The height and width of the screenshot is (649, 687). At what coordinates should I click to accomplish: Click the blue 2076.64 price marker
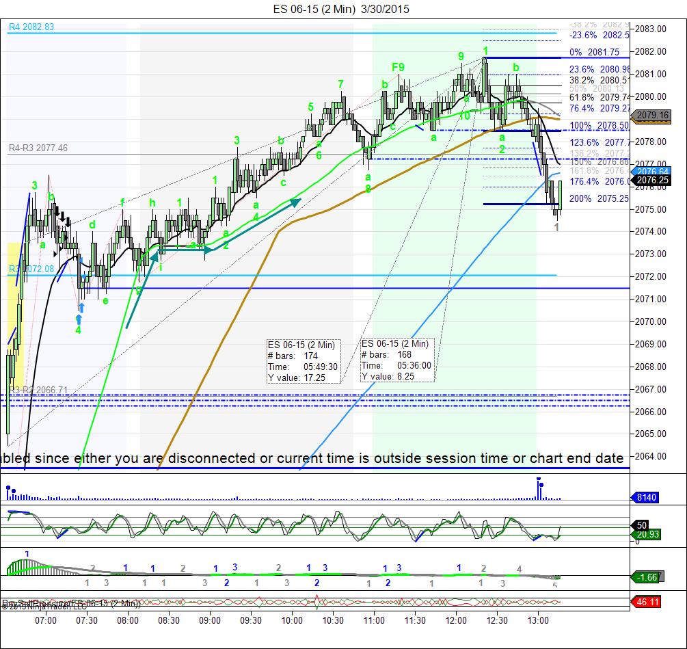pos(652,172)
